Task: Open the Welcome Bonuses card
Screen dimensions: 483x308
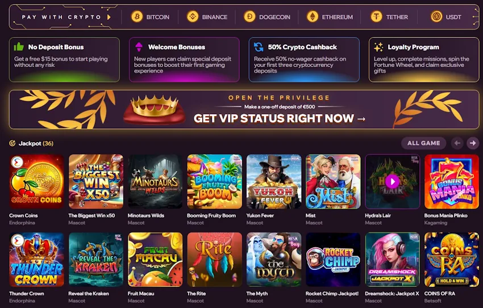Action: (x=184, y=60)
